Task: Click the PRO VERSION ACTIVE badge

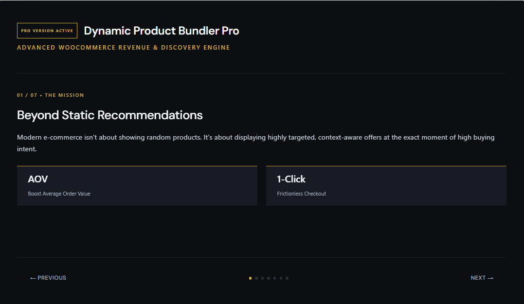Action: point(47,31)
